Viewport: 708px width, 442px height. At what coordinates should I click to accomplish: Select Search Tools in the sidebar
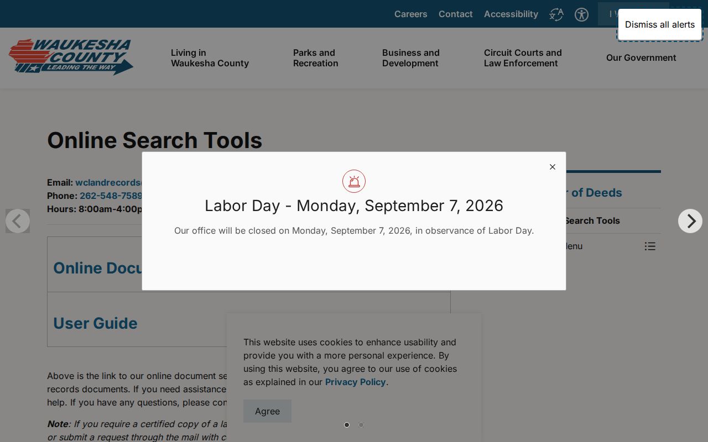point(592,220)
